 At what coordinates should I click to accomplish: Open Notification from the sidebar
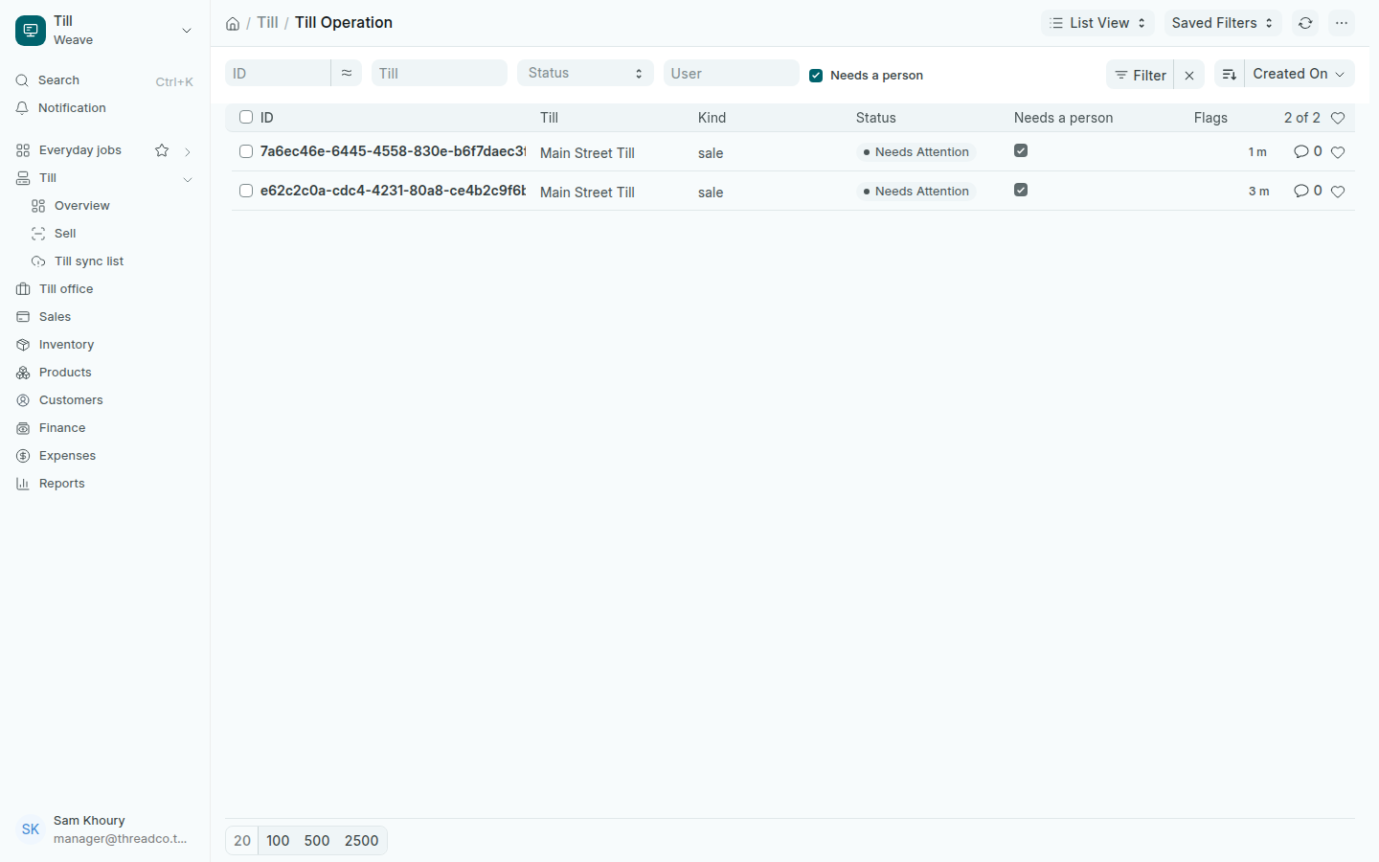click(x=104, y=108)
